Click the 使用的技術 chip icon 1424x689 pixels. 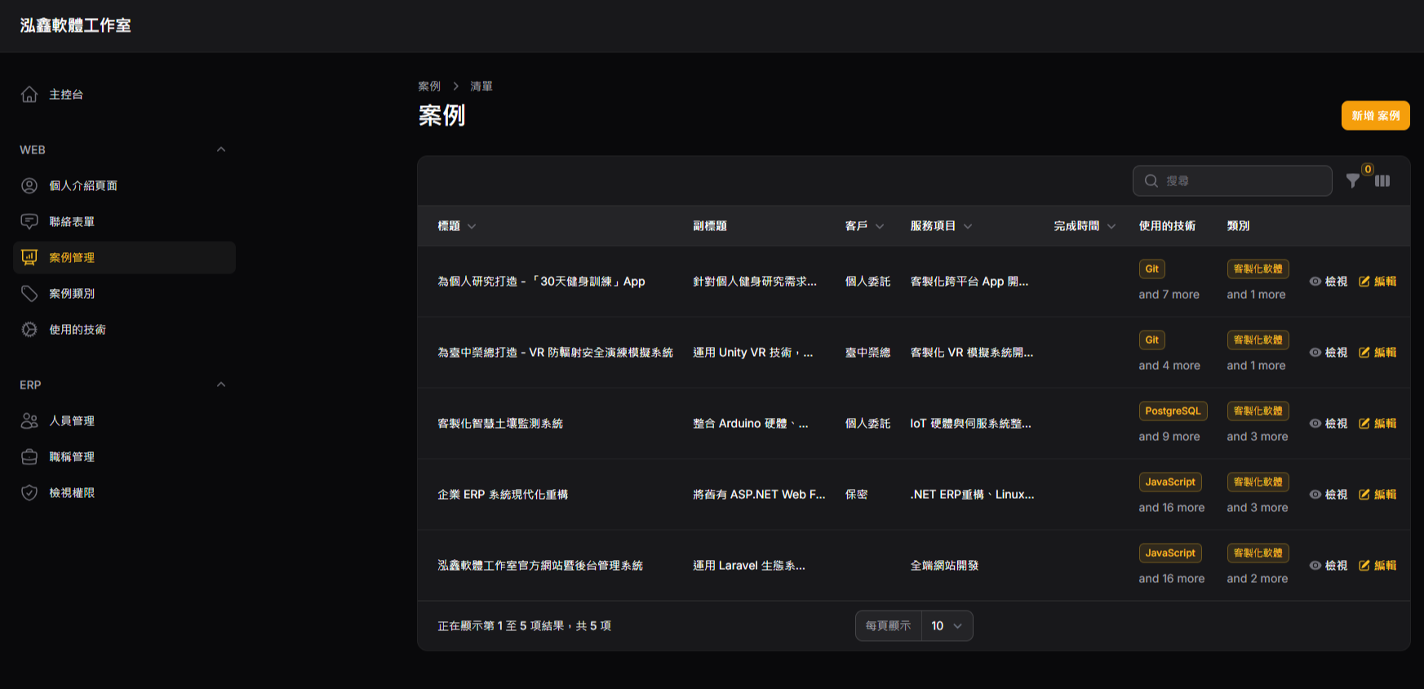tap(29, 330)
